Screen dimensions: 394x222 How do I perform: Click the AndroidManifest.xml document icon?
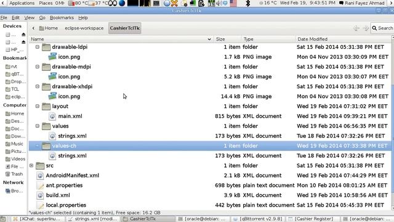pyautogui.click(x=40, y=176)
